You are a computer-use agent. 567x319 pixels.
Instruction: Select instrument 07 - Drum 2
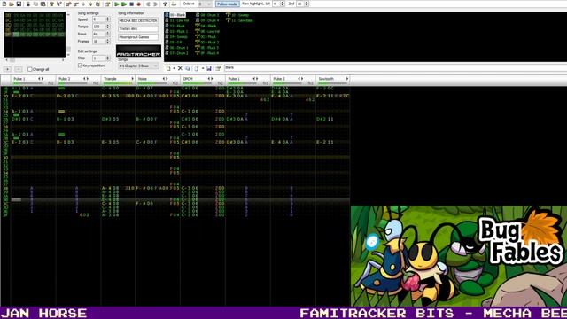point(177,53)
